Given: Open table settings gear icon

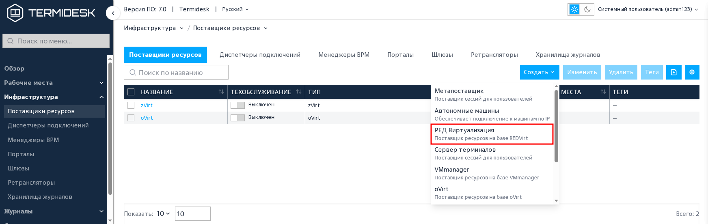Looking at the screenshot, I should pyautogui.click(x=692, y=72).
